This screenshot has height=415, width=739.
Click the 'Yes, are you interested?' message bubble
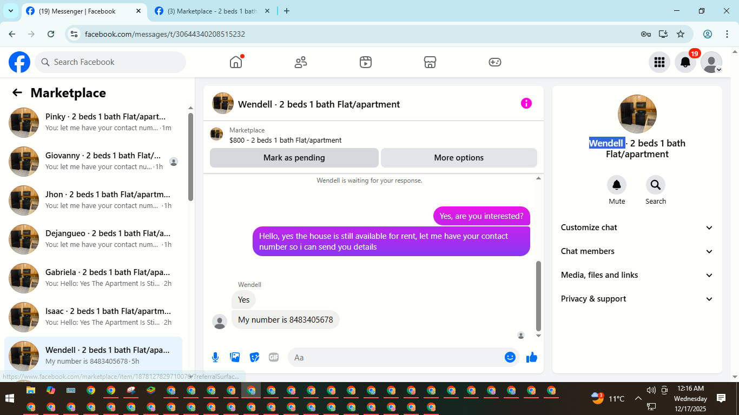[481, 216]
